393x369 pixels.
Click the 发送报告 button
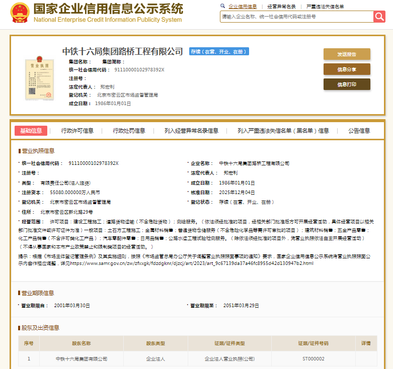(347, 54)
